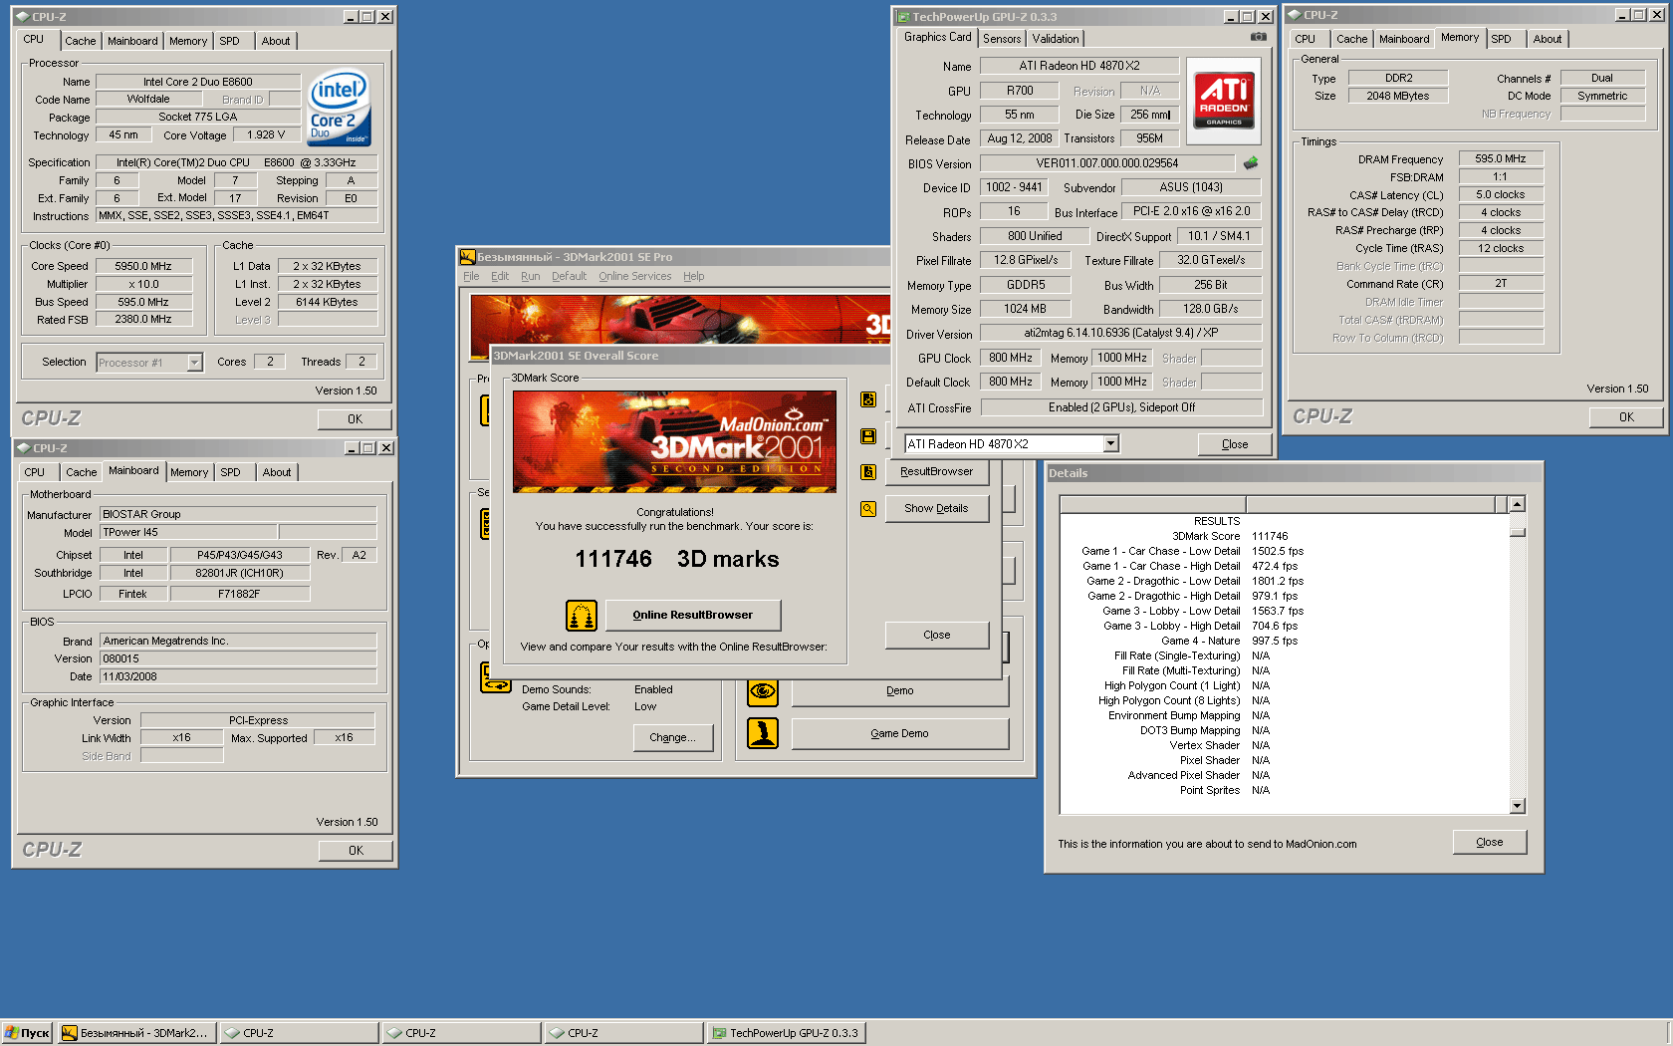1673x1046 pixels.
Task: Click the camera screenshot icon in GPU-Z
Action: point(1259,37)
